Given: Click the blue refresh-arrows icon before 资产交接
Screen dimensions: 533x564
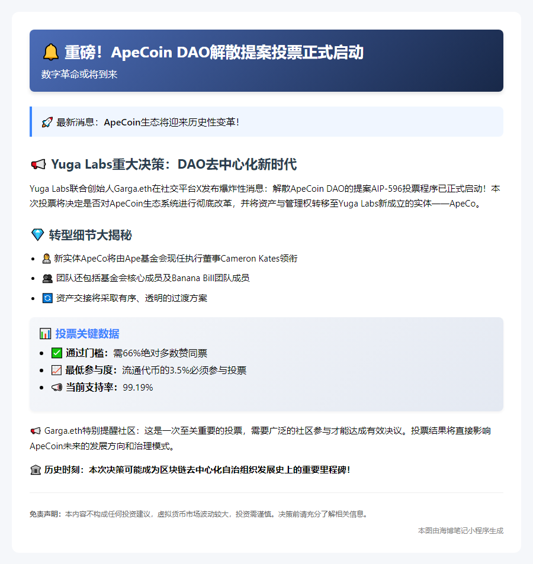Looking at the screenshot, I should pyautogui.click(x=47, y=298).
